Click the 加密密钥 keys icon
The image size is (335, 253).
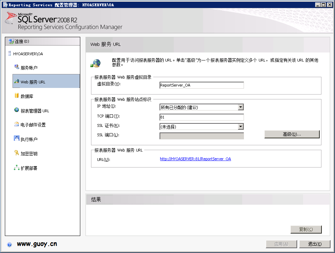point(17,153)
